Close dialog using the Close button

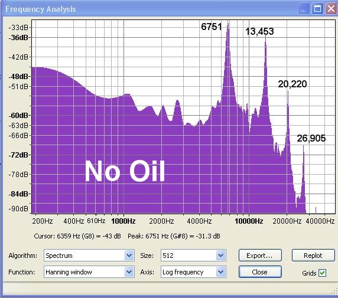(x=260, y=271)
